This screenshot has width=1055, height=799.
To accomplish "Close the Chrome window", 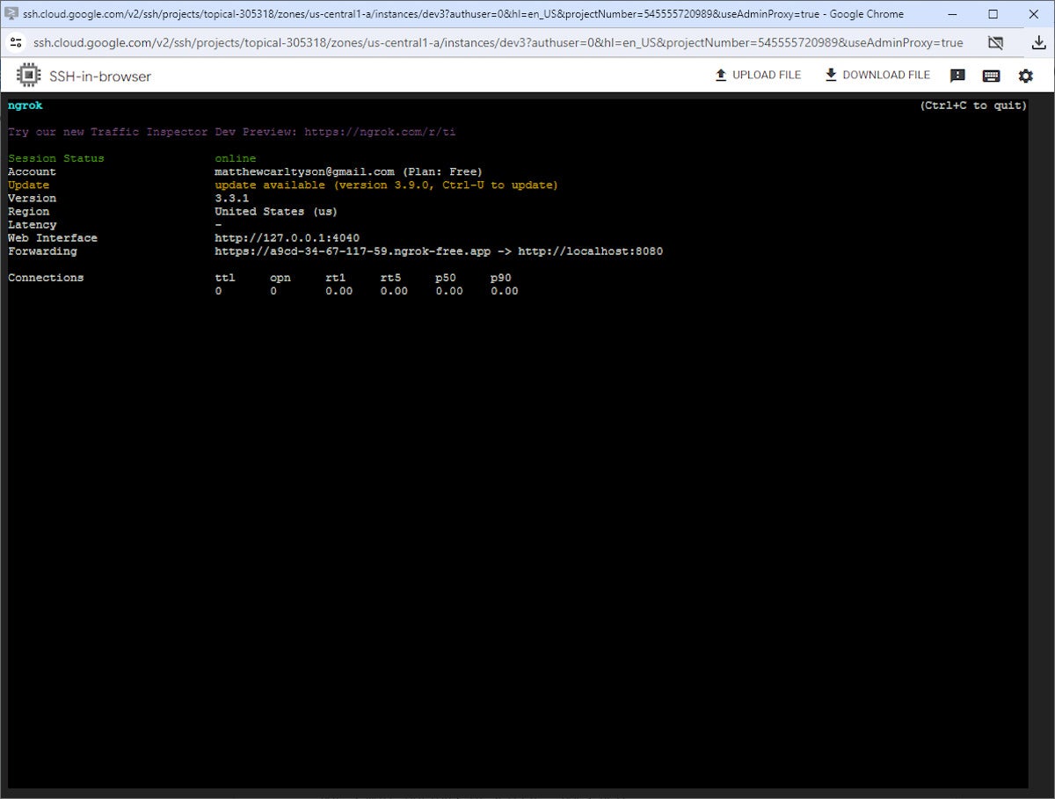I will coord(1033,14).
